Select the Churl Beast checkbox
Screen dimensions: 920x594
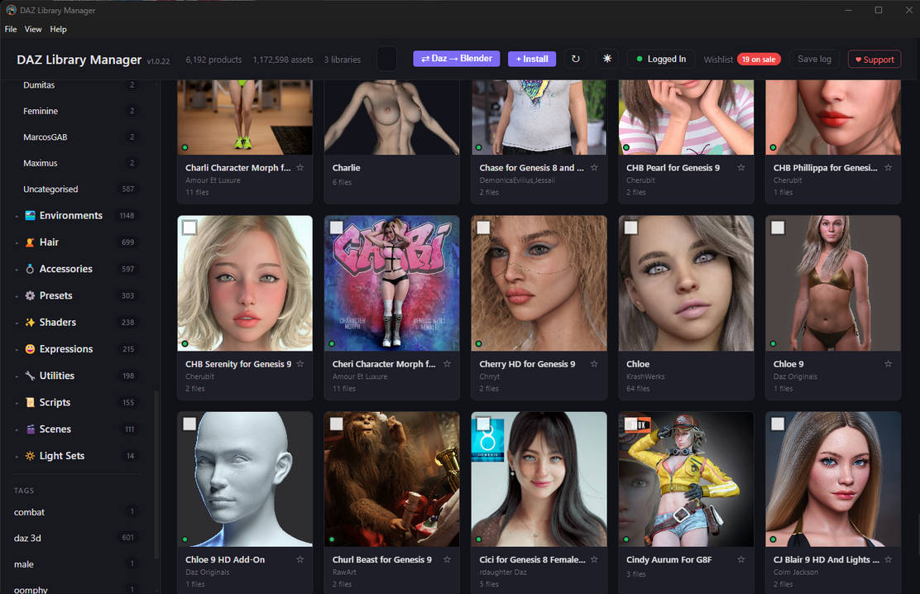336,424
